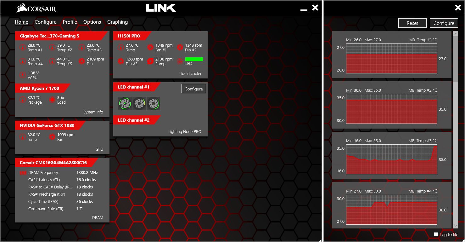Image resolution: width=465 pixels, height=242 pixels.
Task: Click the CPU Load icon
Action: 52,100
